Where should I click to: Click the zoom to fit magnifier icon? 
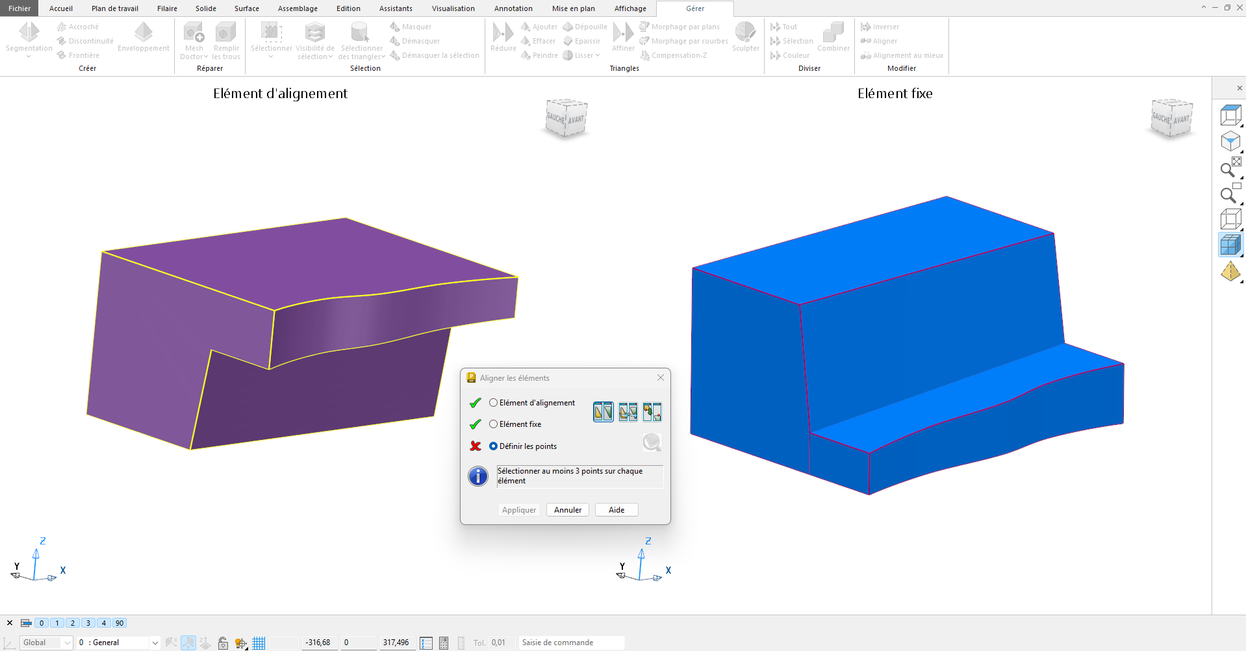pyautogui.click(x=1230, y=168)
